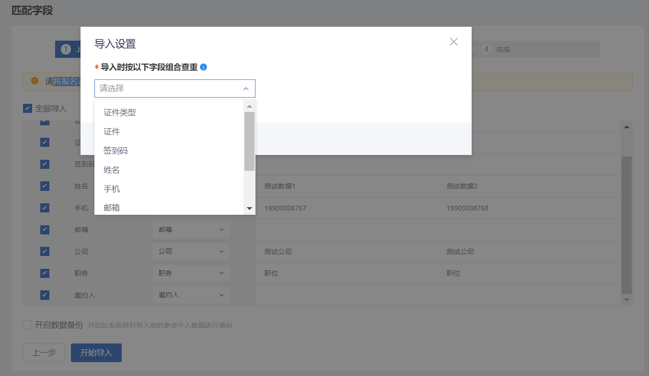The image size is (649, 376).
Task: Click the 测试数据2 cell
Action: pyautogui.click(x=462, y=186)
